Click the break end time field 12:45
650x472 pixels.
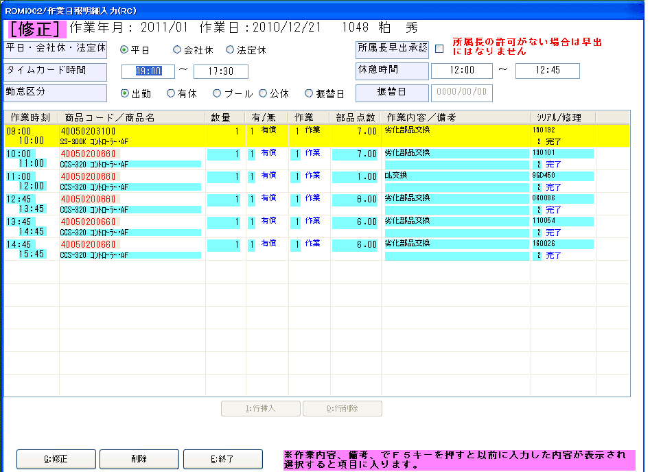pos(548,71)
